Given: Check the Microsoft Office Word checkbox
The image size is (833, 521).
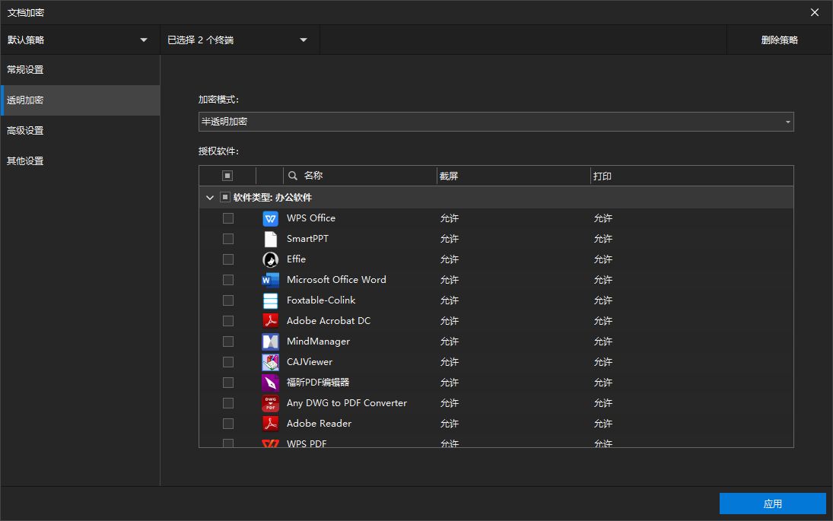Looking at the screenshot, I should coord(228,280).
